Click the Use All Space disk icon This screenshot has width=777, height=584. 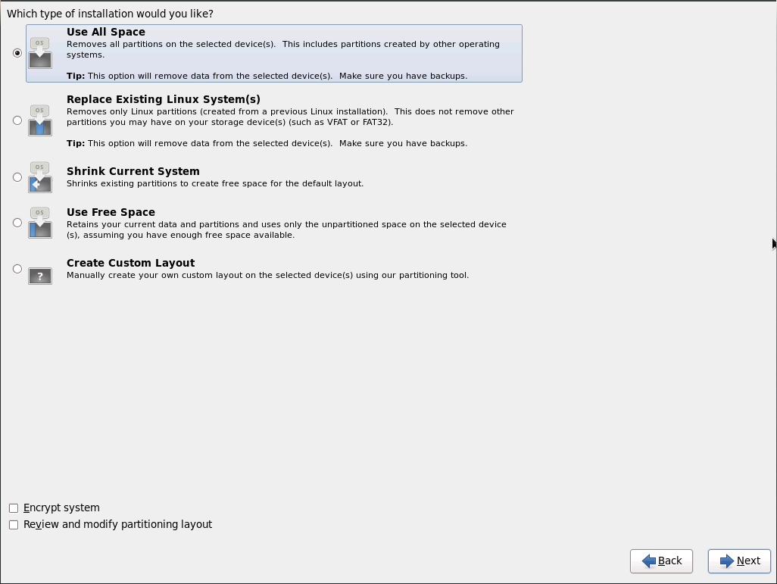(x=40, y=53)
